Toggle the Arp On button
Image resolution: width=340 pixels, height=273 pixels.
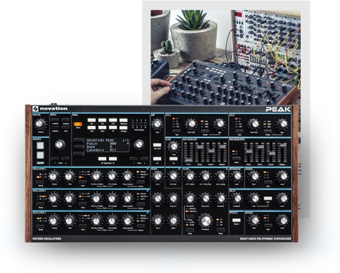click(x=157, y=159)
